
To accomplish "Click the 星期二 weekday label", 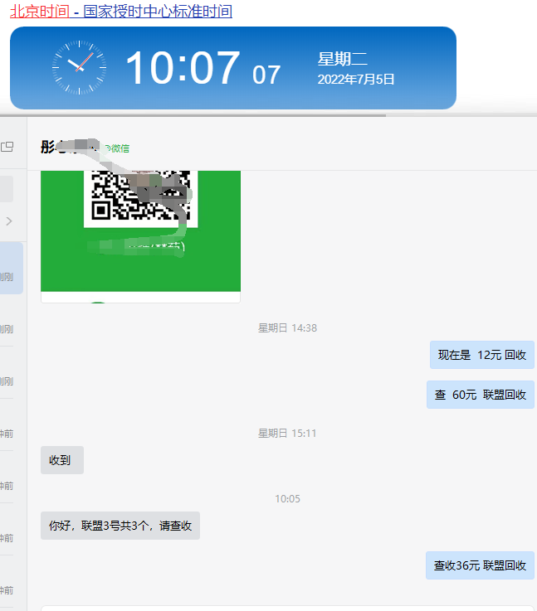I will point(342,59).
